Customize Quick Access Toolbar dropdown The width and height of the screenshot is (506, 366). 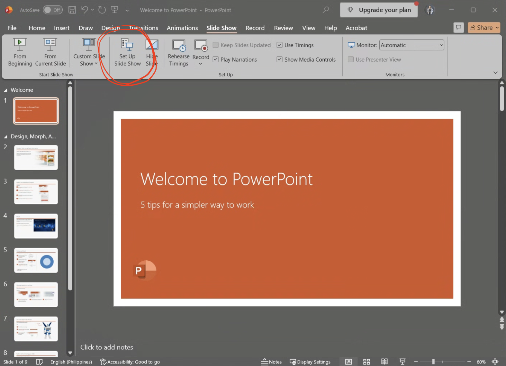point(127,10)
